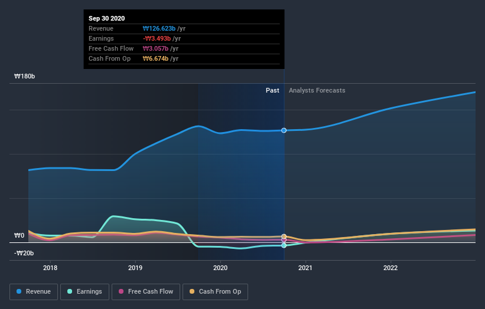Viewport: 485px width, 309px height.
Task: Click the Past label on chart
Action: coord(272,90)
